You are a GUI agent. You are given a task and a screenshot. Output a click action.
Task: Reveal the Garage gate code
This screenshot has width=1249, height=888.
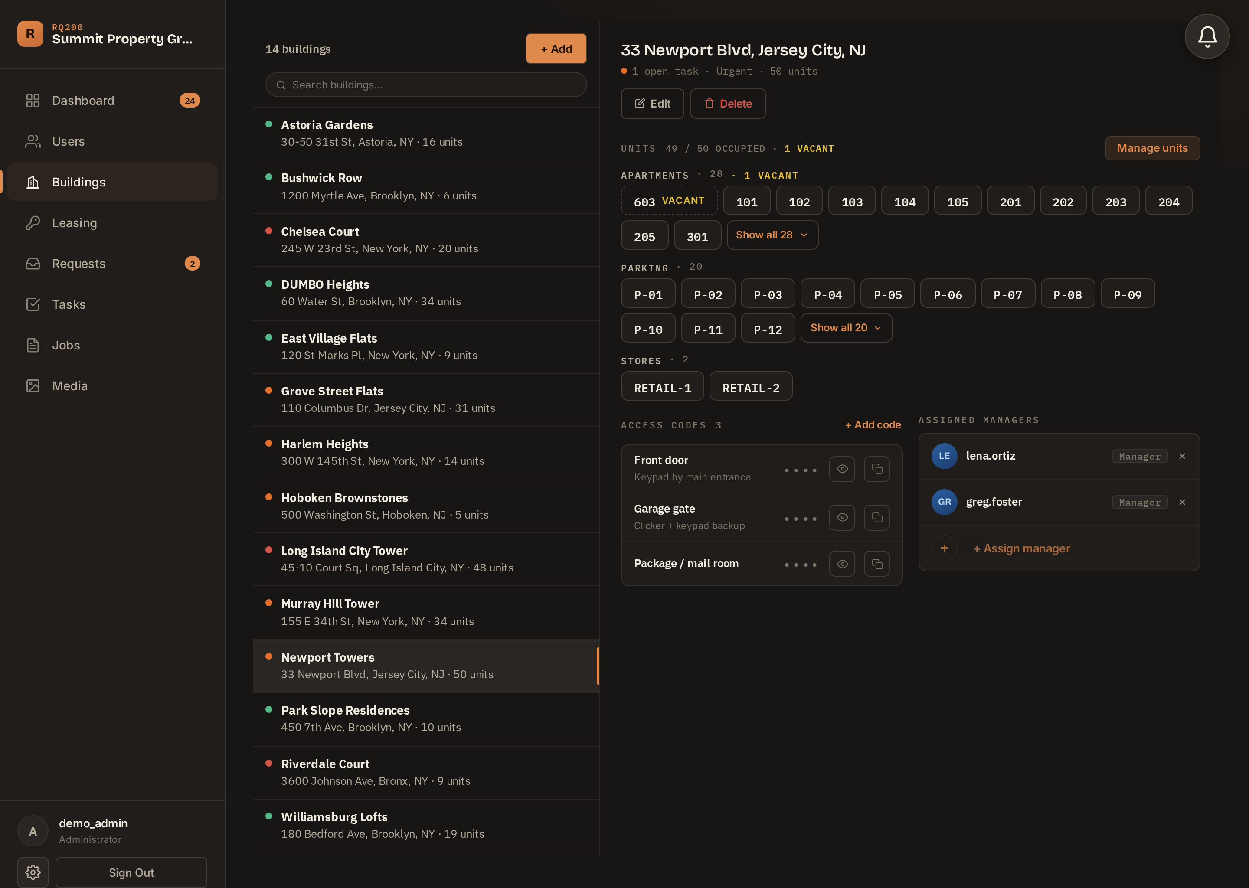click(x=842, y=517)
